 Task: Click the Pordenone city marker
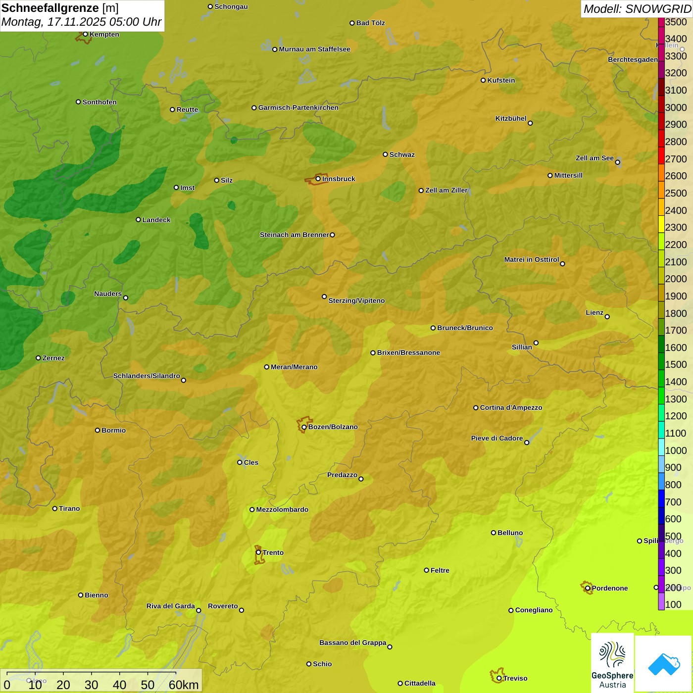pos(588,588)
